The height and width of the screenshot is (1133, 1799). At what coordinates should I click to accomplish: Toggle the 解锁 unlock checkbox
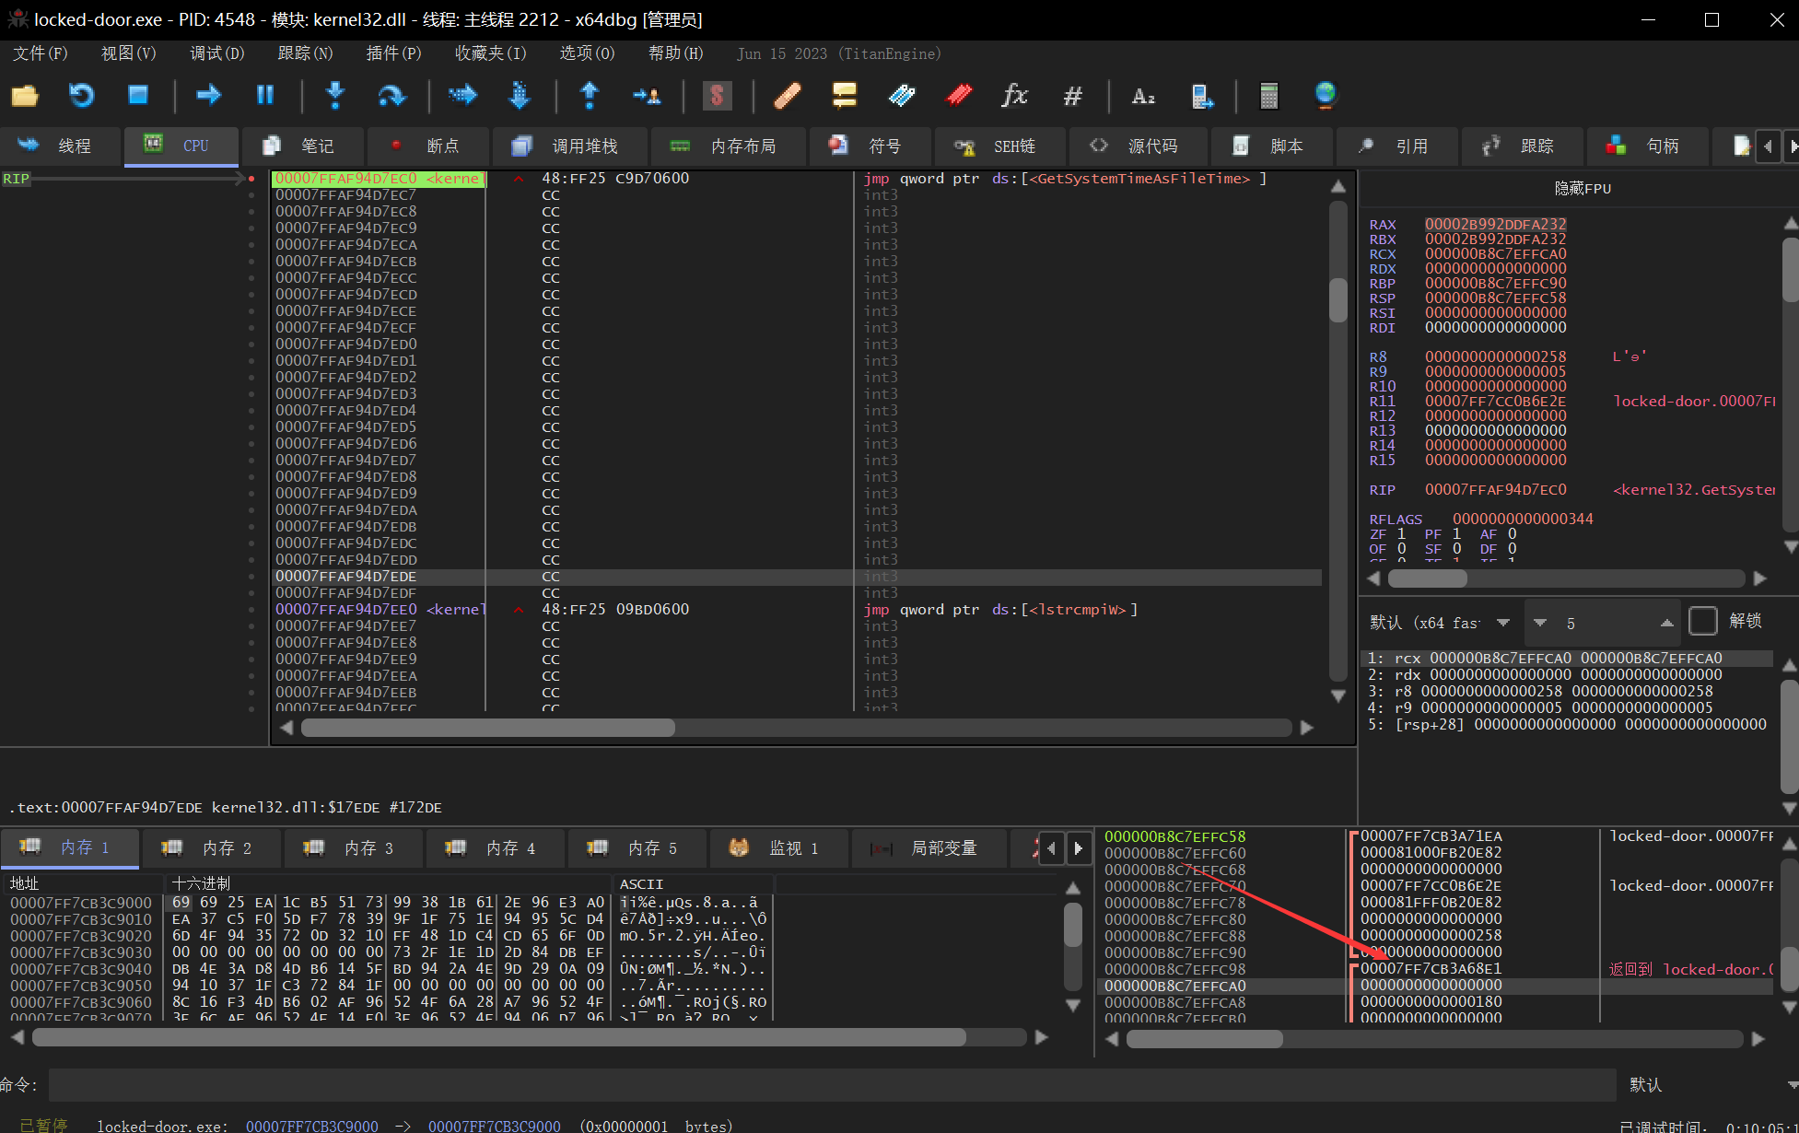tap(1703, 622)
